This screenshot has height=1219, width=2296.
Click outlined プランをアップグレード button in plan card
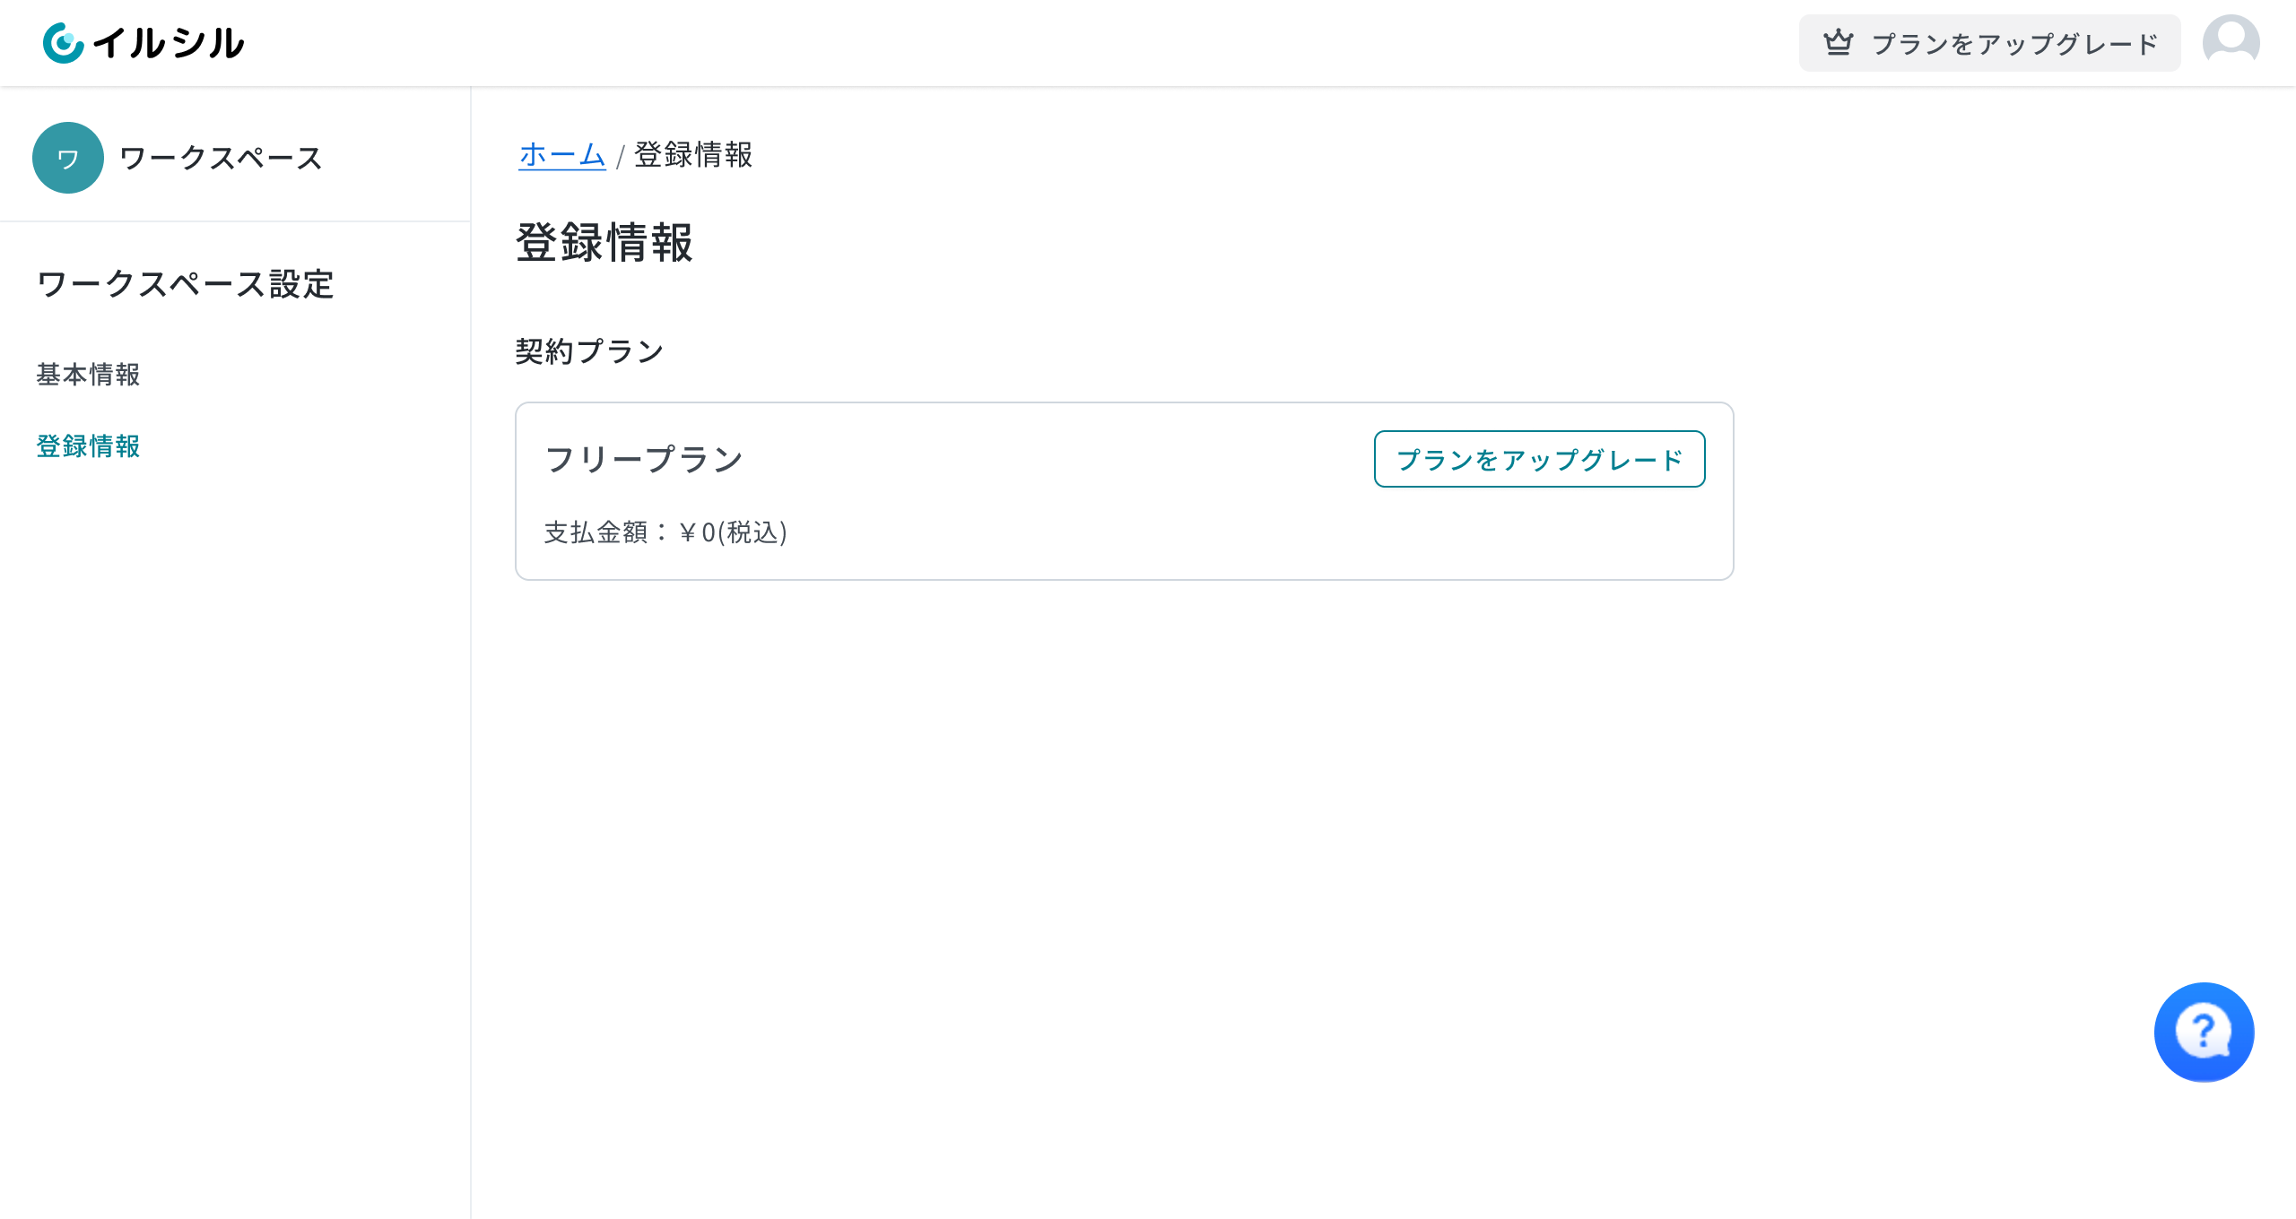1539,459
